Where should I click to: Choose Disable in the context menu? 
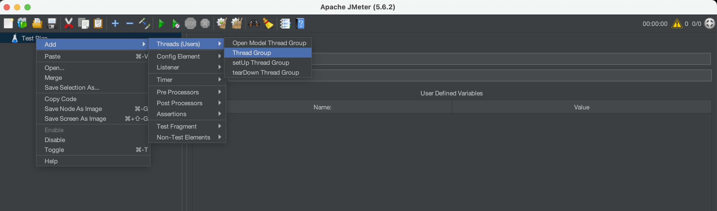(x=55, y=140)
